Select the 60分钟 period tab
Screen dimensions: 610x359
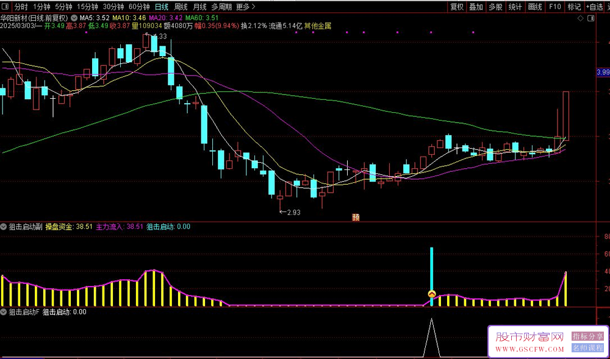[139, 7]
